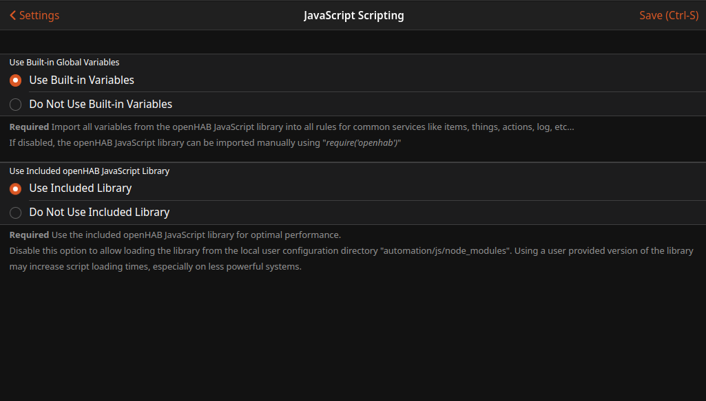Click the 'Do Not Use Built-in Variables' label
Screen dimensions: 706x401
click(101, 105)
